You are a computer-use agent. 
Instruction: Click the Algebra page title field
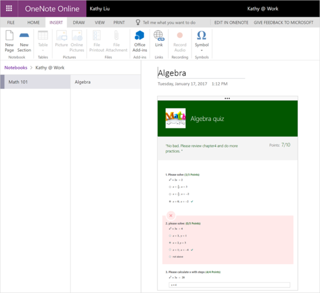[x=201, y=73]
